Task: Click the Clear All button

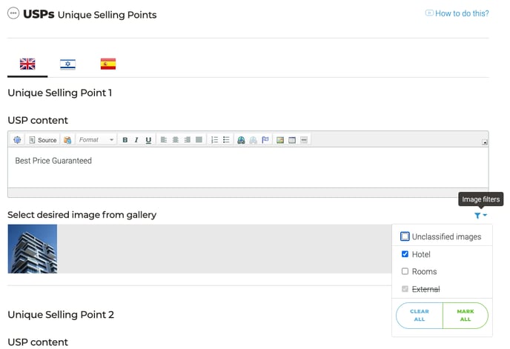Action: pos(419,316)
